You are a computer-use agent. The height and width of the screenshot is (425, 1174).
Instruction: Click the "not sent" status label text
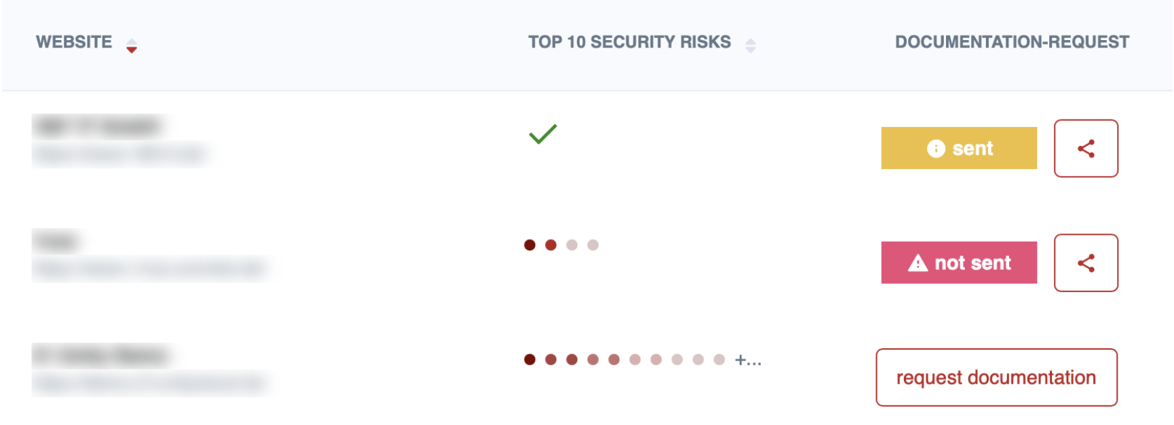click(x=972, y=263)
